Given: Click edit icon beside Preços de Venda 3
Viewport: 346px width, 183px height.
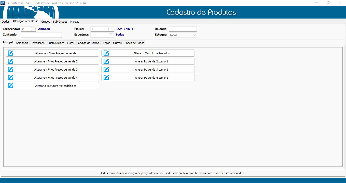Looking at the screenshot, I should pyautogui.click(x=11, y=69).
